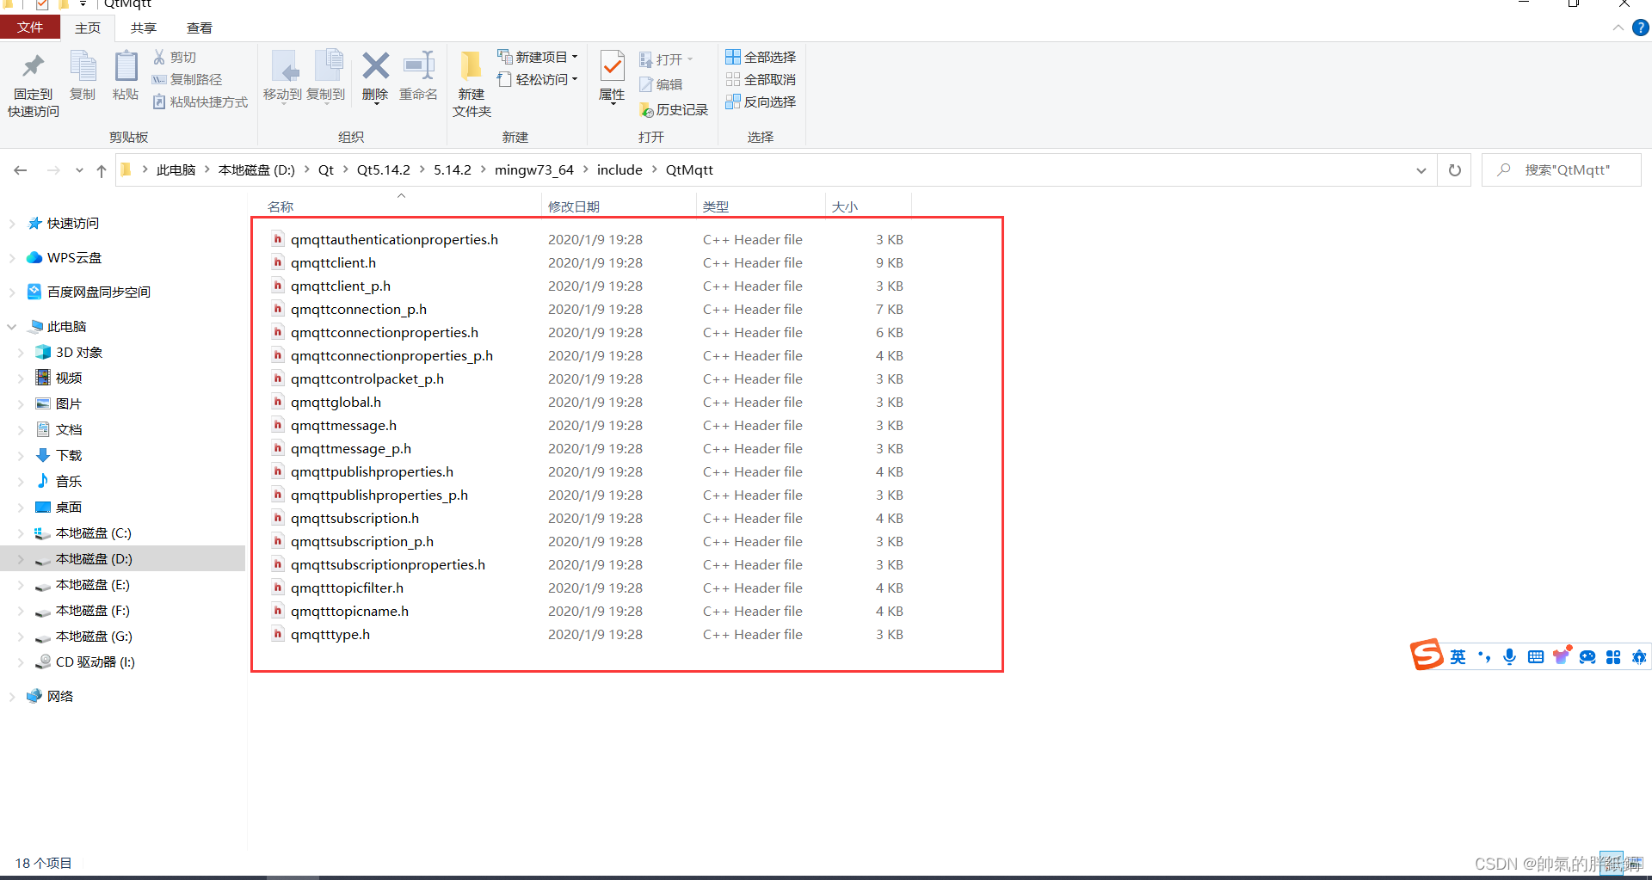Sort by the Name (名称) column header
This screenshot has height=880, width=1652.
(280, 206)
